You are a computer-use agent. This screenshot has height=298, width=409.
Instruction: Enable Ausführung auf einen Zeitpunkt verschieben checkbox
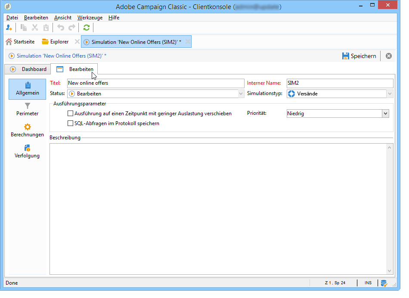(70, 114)
